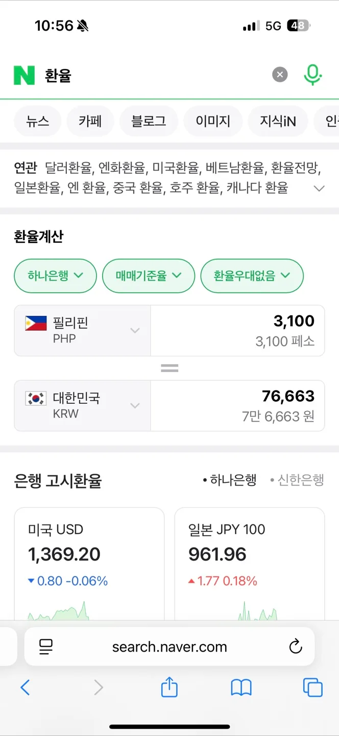The width and height of the screenshot is (339, 736).
Task: Open the Safari share sheet
Action: tap(169, 687)
